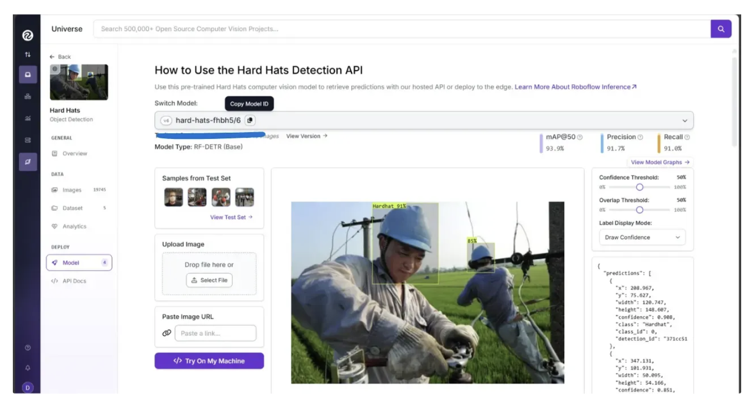Open the help question-mark sidebar icon
The image size is (754, 408).
(28, 348)
